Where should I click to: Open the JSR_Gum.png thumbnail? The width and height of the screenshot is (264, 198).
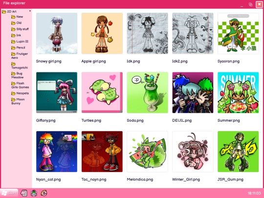click(238, 152)
